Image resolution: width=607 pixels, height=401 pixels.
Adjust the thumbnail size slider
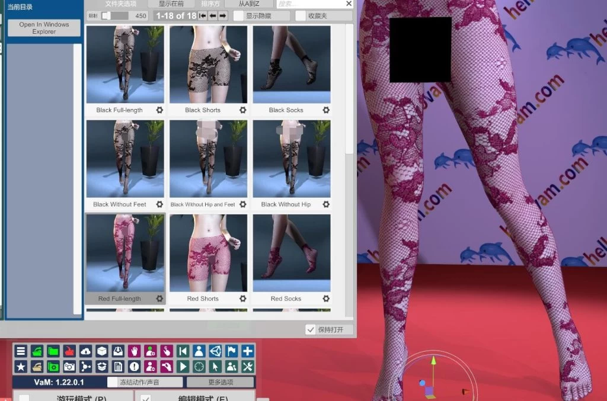(x=107, y=16)
